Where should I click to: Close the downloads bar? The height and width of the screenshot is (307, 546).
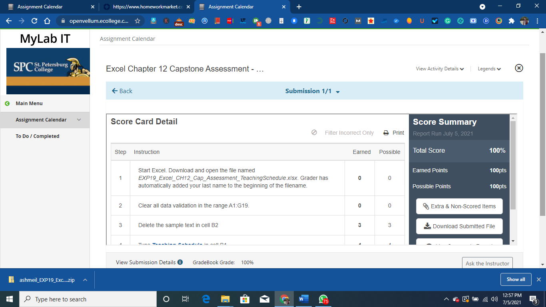tap(539, 279)
